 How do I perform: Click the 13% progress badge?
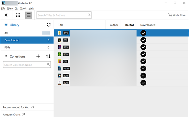[x=66, y=76]
